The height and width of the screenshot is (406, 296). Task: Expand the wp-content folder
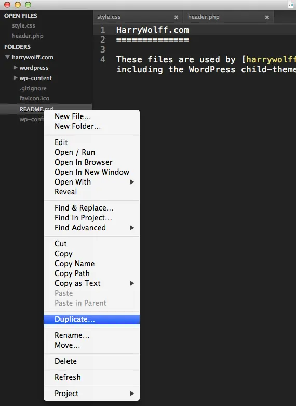click(15, 77)
